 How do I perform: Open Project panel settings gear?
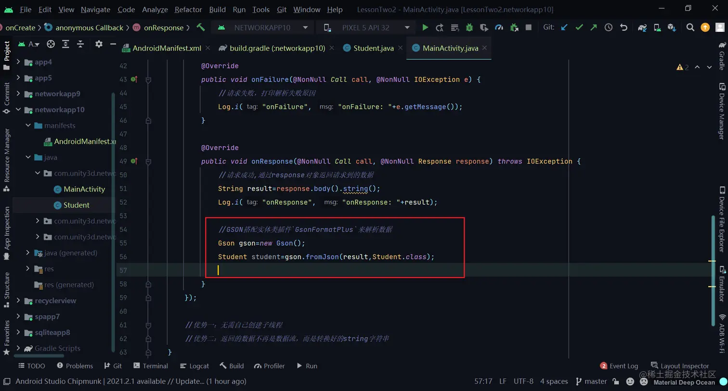pyautogui.click(x=99, y=44)
